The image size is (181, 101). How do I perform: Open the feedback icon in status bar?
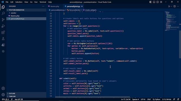[174, 99]
